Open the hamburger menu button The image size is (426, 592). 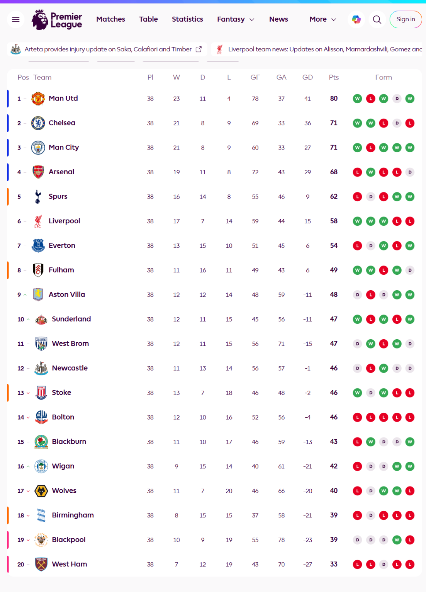[16, 19]
